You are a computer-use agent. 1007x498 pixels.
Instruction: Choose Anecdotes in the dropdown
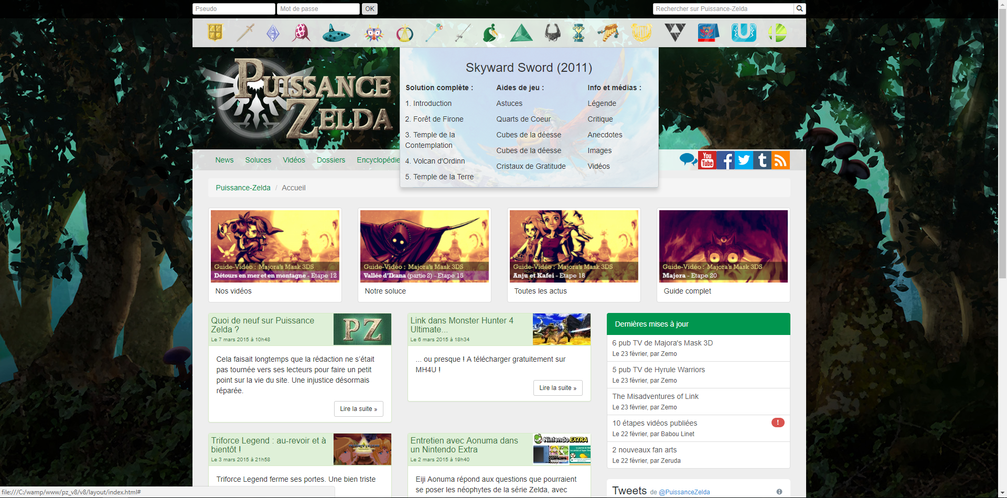pos(605,135)
